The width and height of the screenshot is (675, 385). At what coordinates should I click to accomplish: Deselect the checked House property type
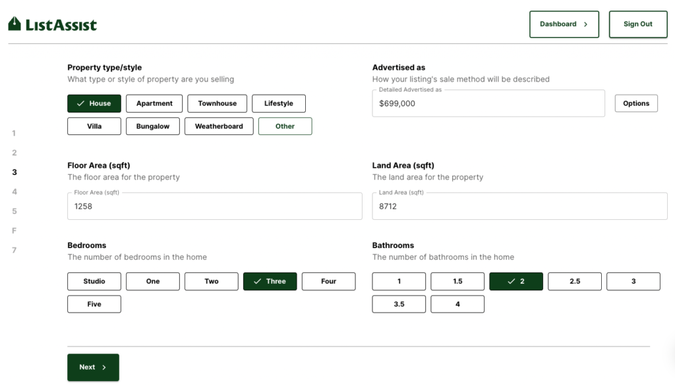click(x=94, y=103)
